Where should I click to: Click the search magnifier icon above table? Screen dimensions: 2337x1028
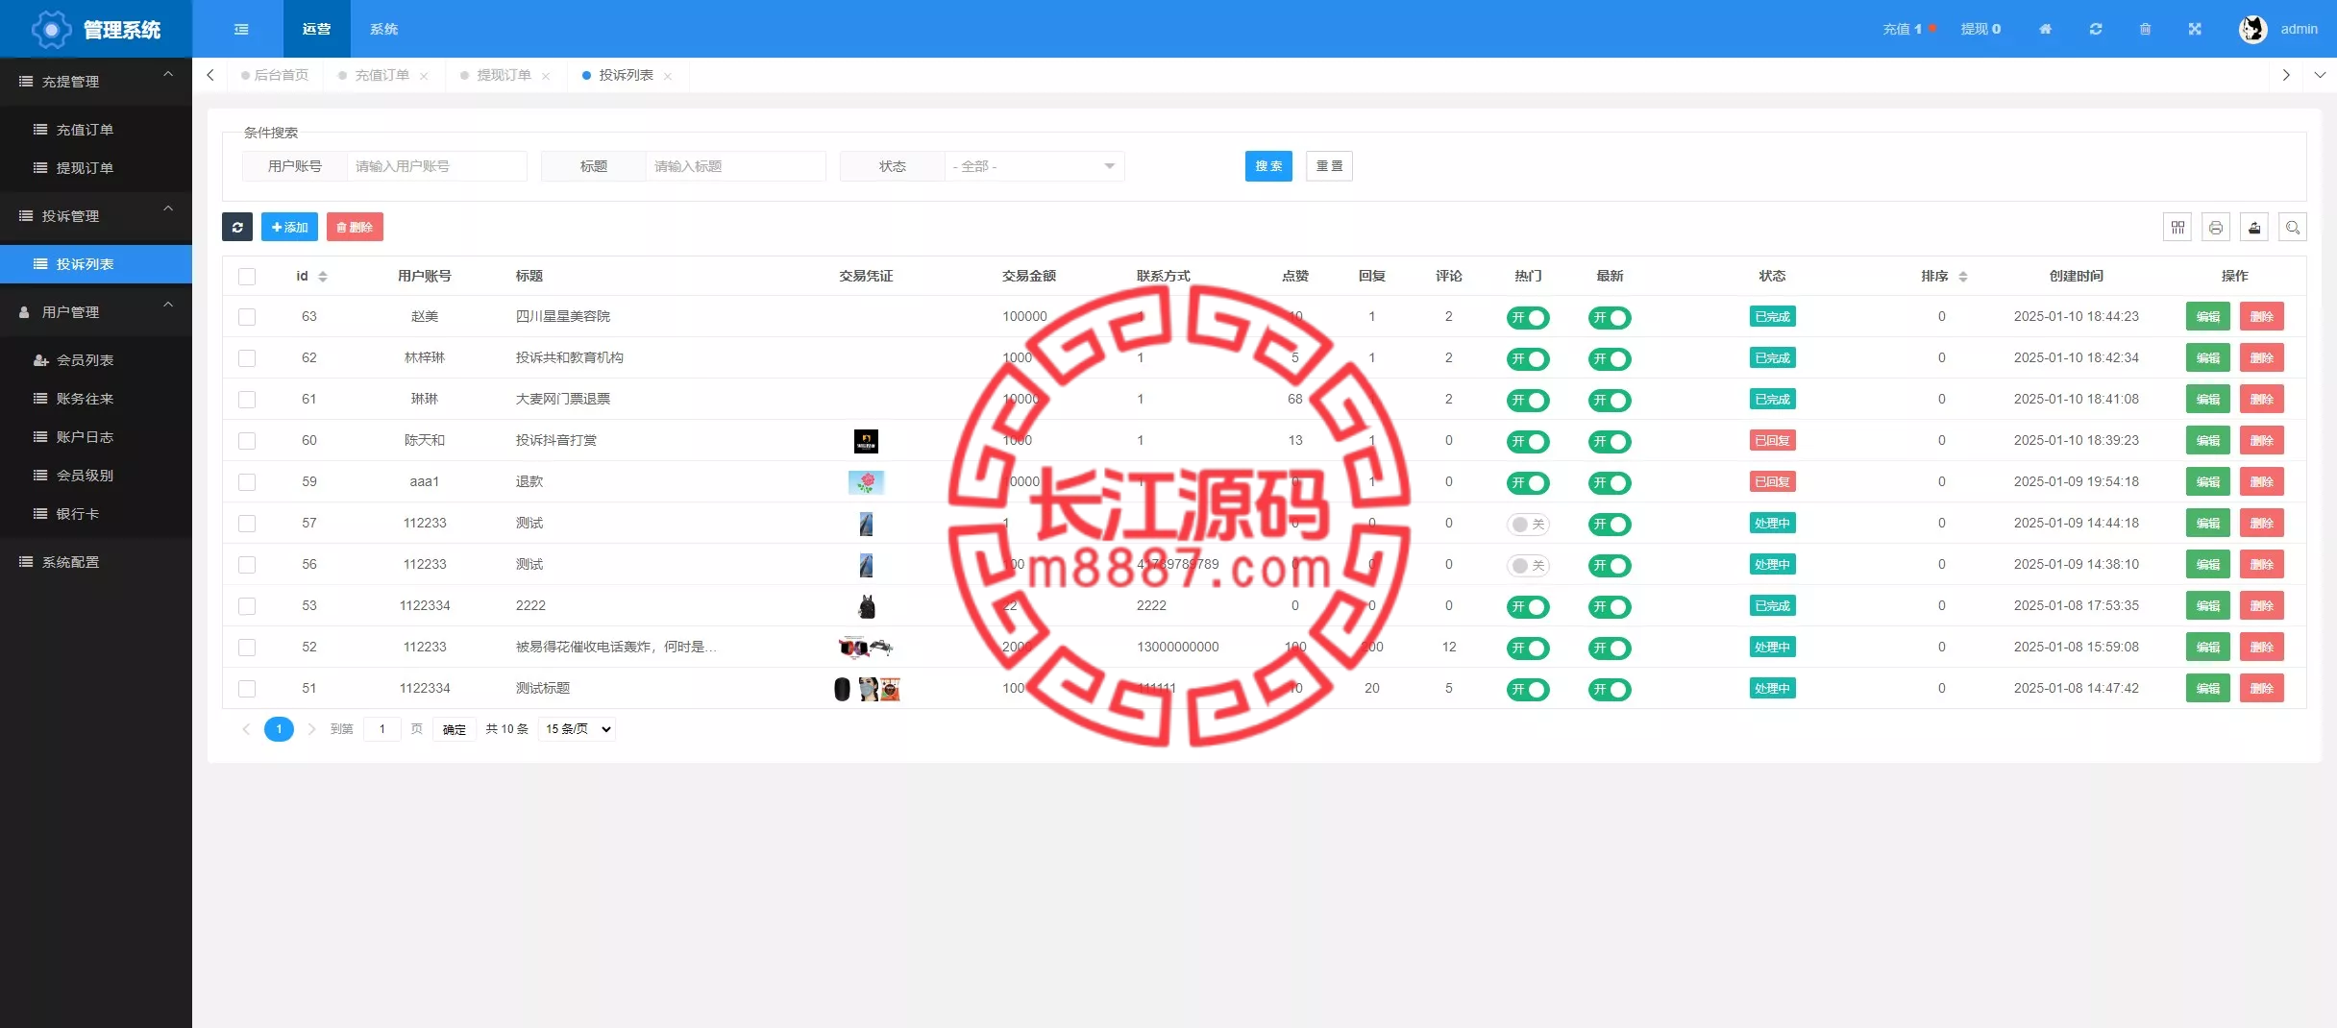2293,227
